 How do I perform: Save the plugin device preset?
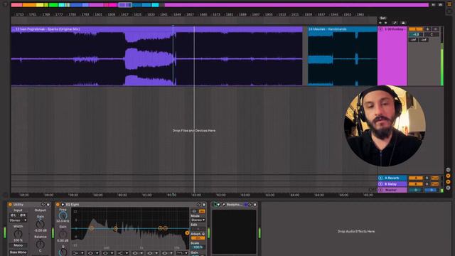point(255,205)
